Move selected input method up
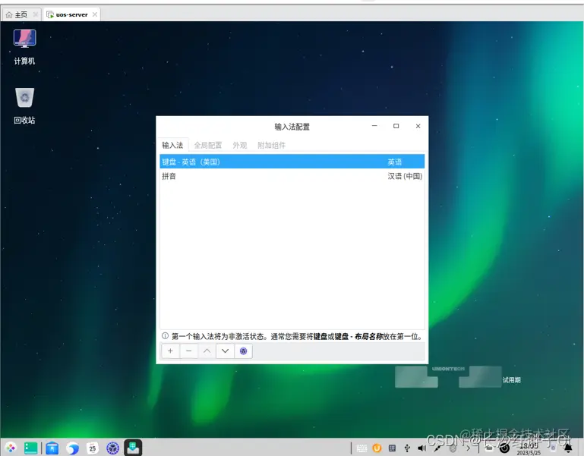584x456 pixels. [207, 351]
